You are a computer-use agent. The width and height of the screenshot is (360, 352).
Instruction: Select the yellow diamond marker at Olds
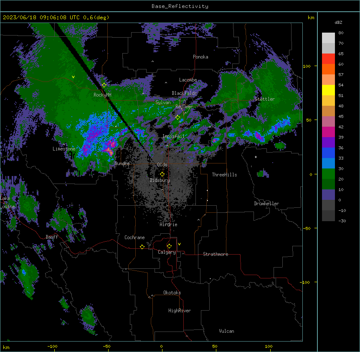[162, 174]
